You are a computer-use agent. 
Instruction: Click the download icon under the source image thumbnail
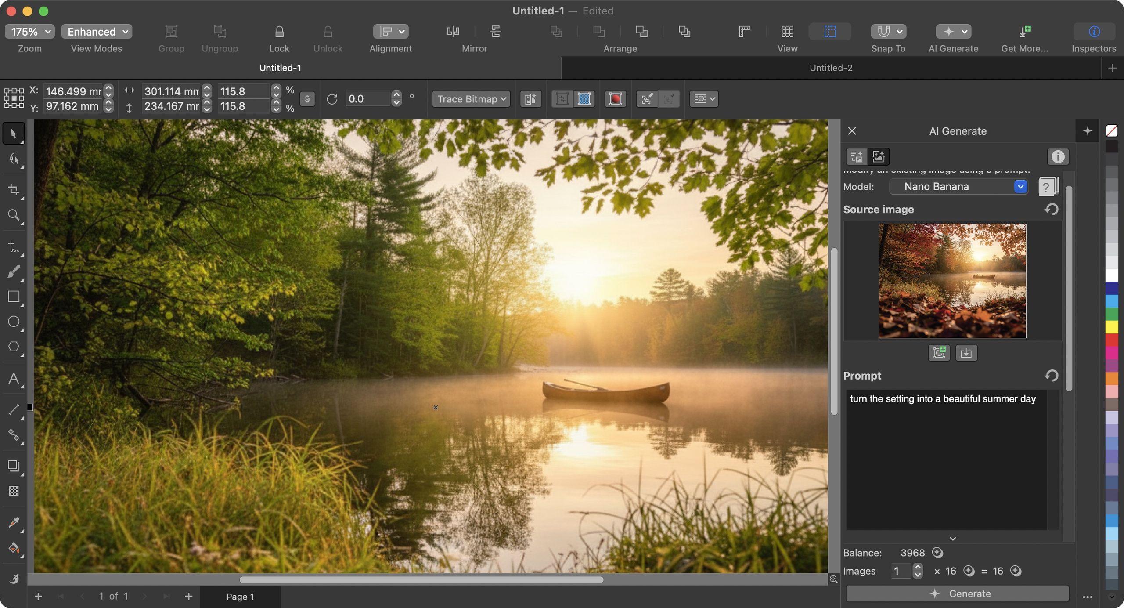(967, 352)
